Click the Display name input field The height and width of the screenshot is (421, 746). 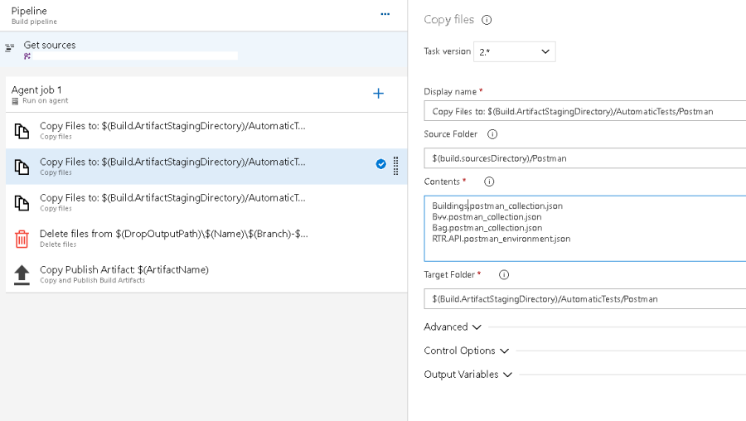click(584, 111)
